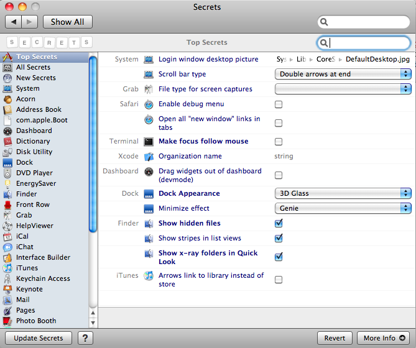Enable Safari debug menu checkbox
This screenshot has height=348, width=416.
(279, 104)
